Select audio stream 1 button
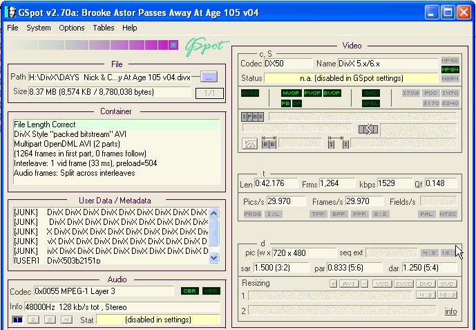 click(17, 320)
